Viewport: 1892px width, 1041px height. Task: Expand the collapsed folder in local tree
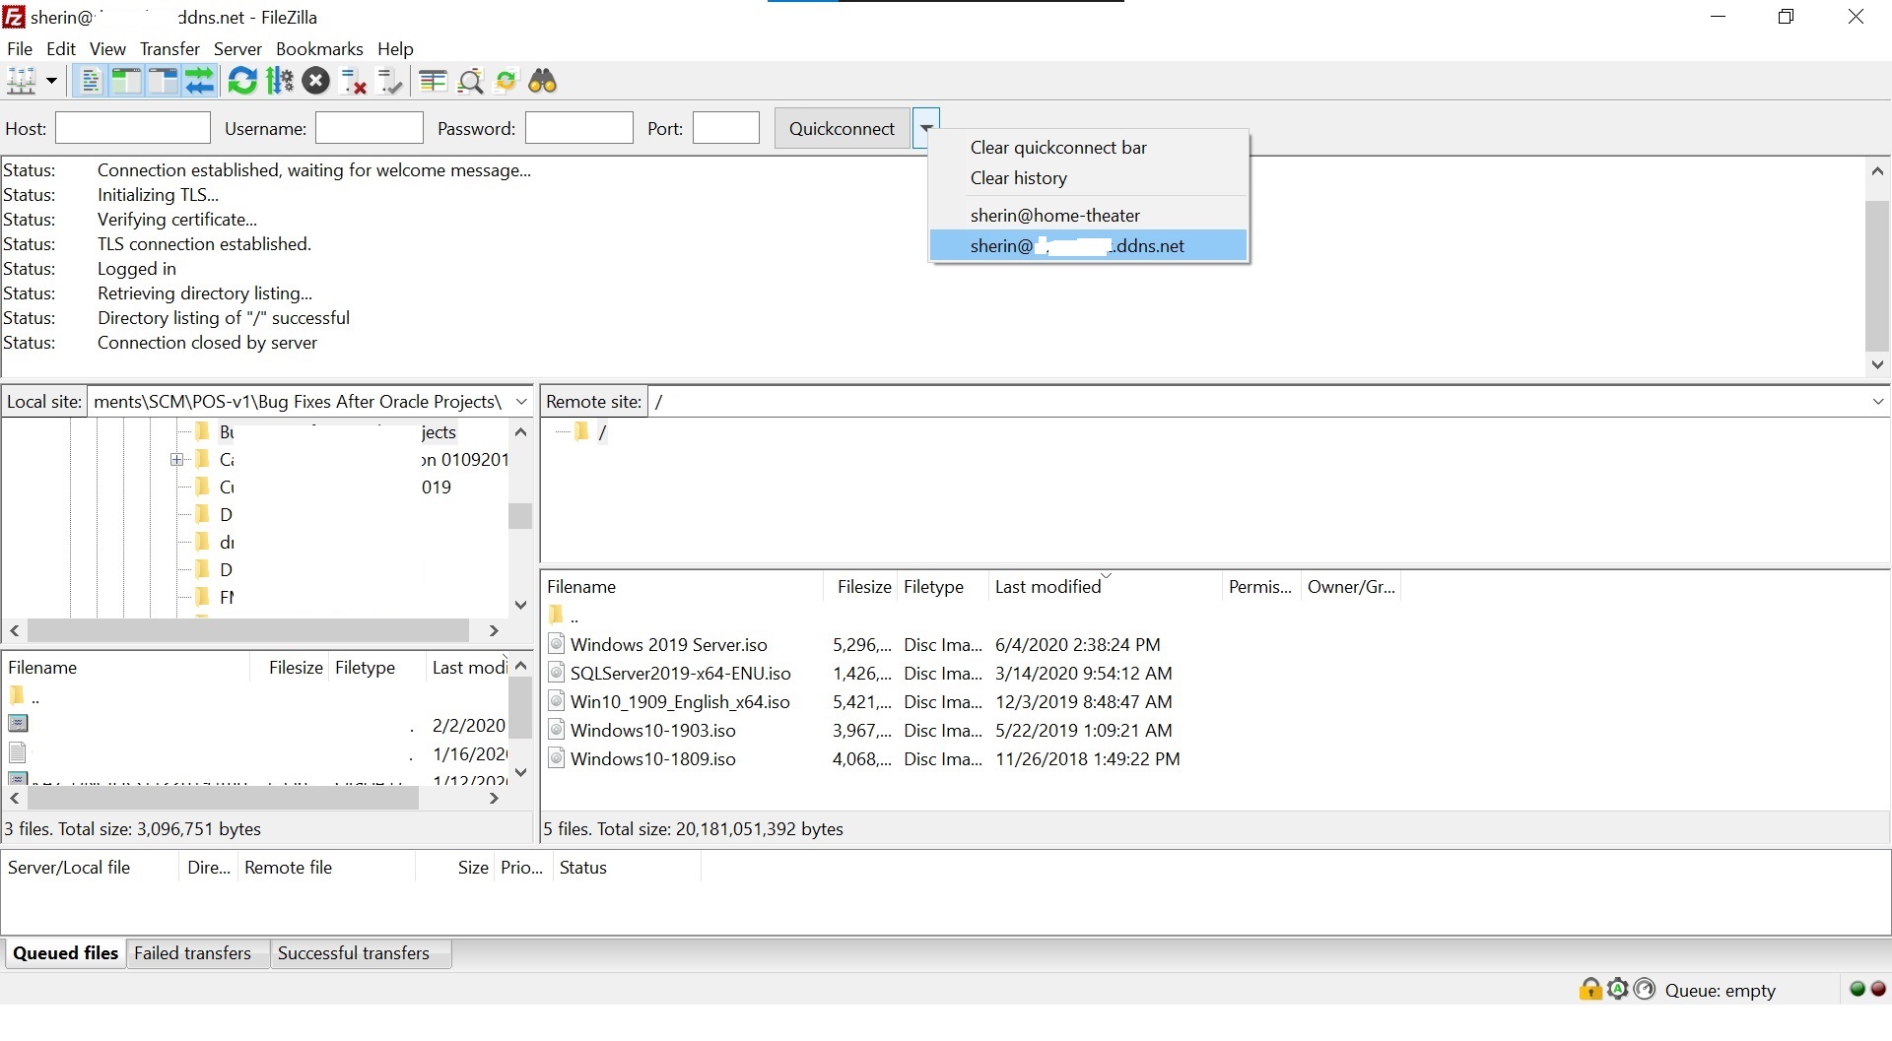click(177, 459)
